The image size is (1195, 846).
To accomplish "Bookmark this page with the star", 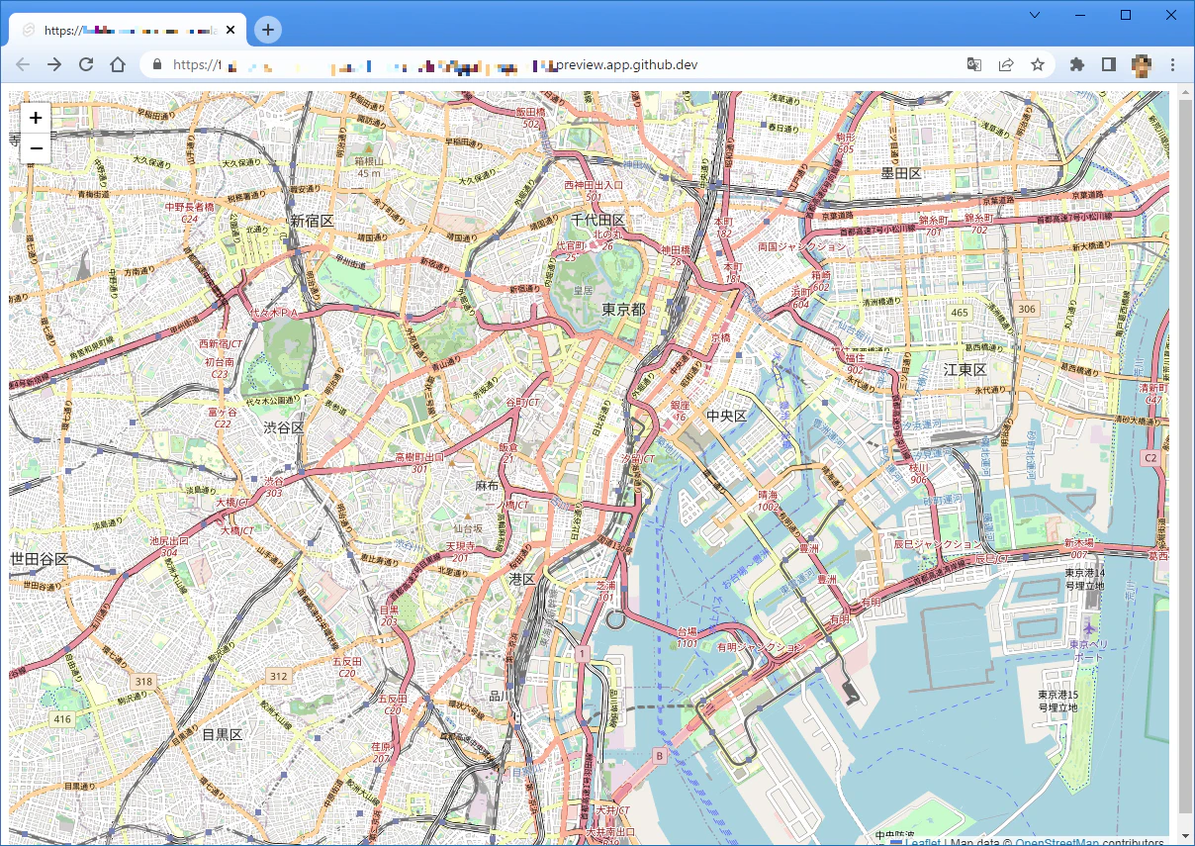I will click(1038, 64).
